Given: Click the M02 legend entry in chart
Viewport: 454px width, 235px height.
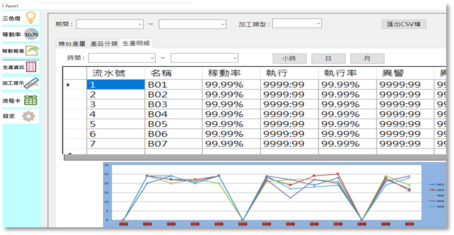Looking at the screenshot, I should [x=437, y=190].
